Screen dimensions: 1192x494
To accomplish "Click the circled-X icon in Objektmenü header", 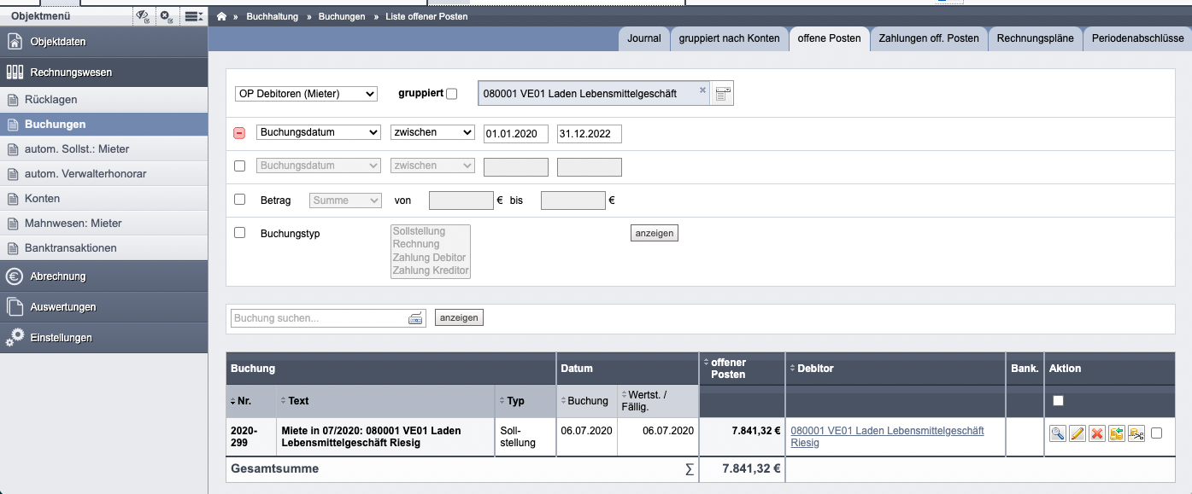I will click(x=167, y=16).
